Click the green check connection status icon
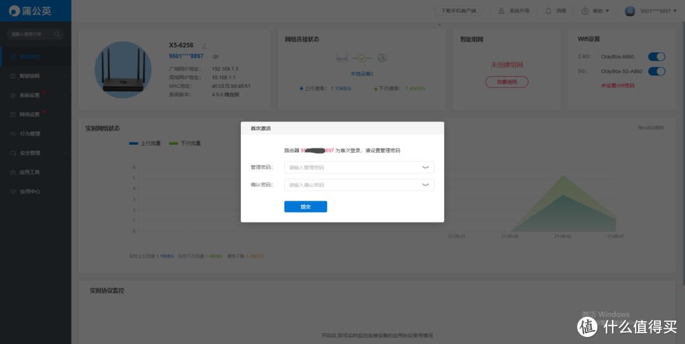This screenshot has height=344, width=685. click(362, 58)
